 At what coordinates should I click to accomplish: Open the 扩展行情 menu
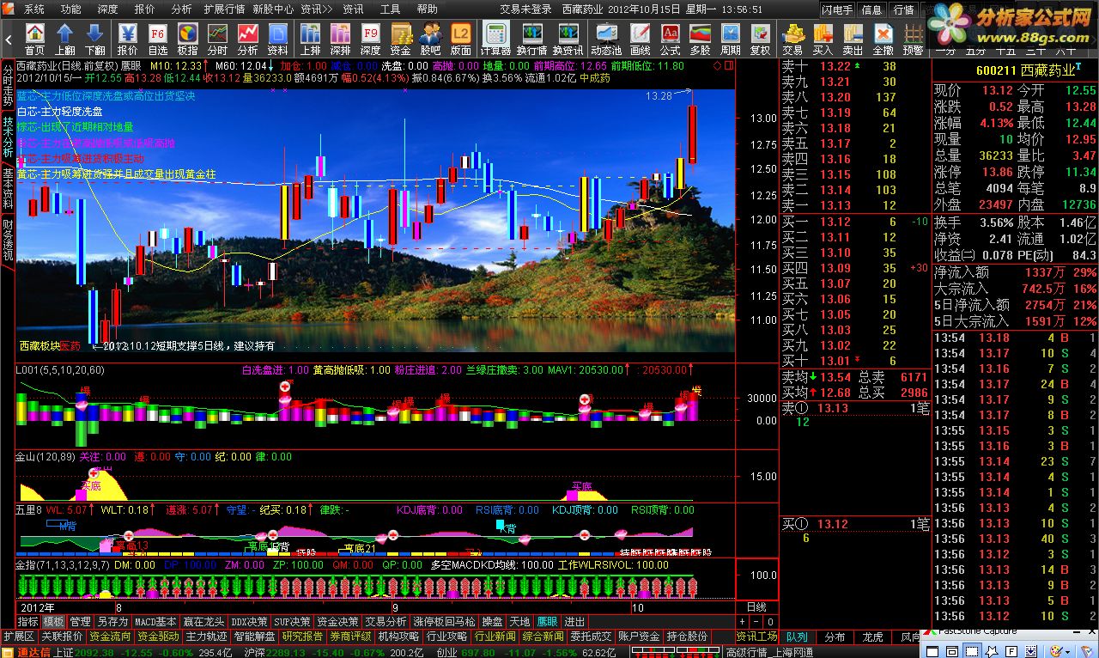click(224, 9)
